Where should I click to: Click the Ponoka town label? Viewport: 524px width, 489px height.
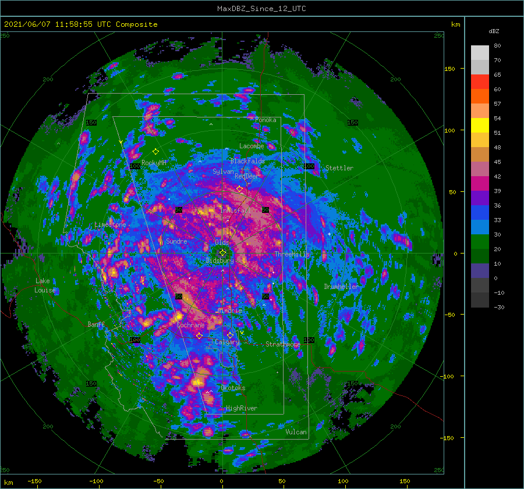[265, 120]
